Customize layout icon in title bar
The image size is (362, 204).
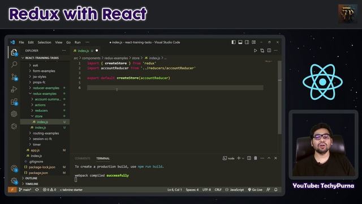click(254, 42)
